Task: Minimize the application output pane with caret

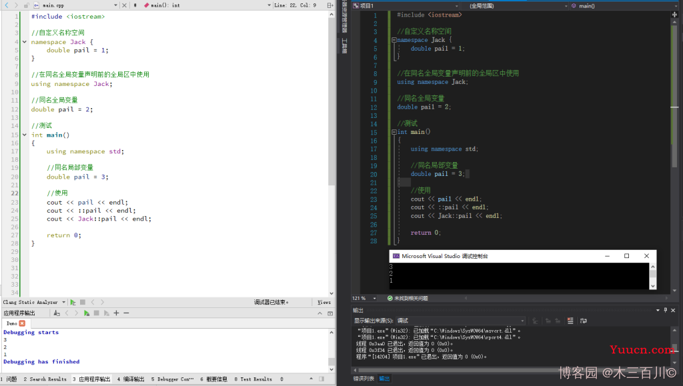Action: tap(319, 313)
